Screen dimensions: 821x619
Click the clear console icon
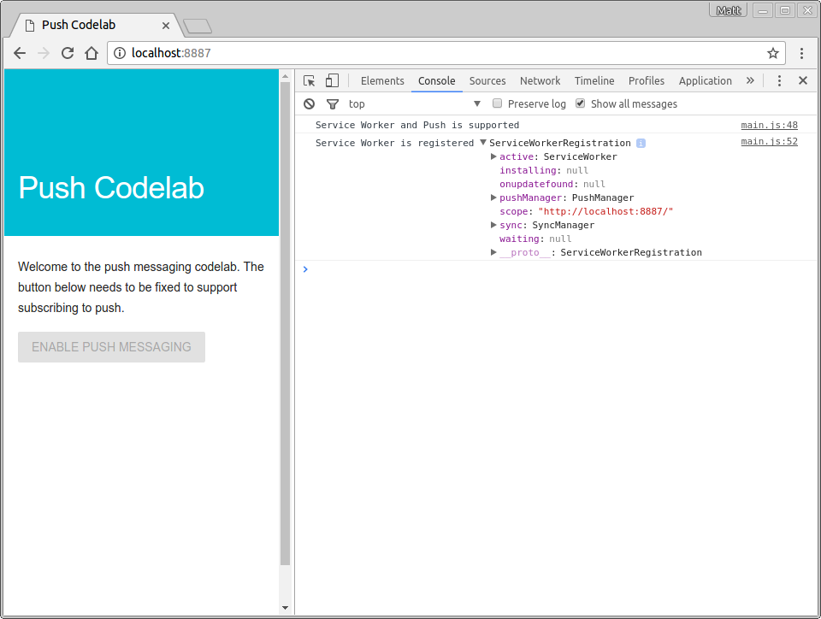[308, 103]
